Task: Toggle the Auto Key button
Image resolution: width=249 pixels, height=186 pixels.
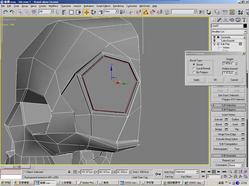Action: 169,172
